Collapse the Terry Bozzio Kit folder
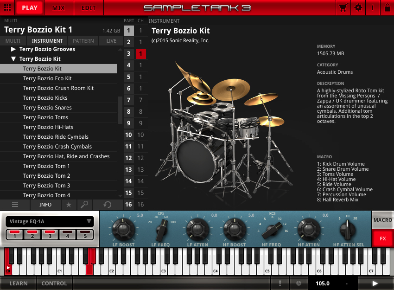The width and height of the screenshot is (394, 290). (x=13, y=59)
